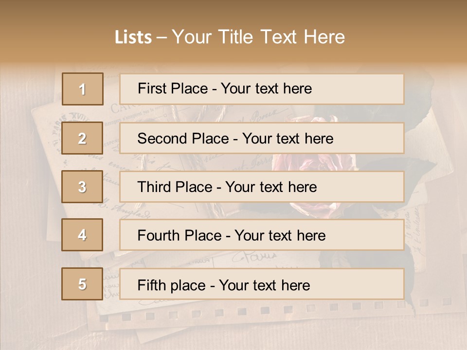Click the number 2 square

point(83,138)
